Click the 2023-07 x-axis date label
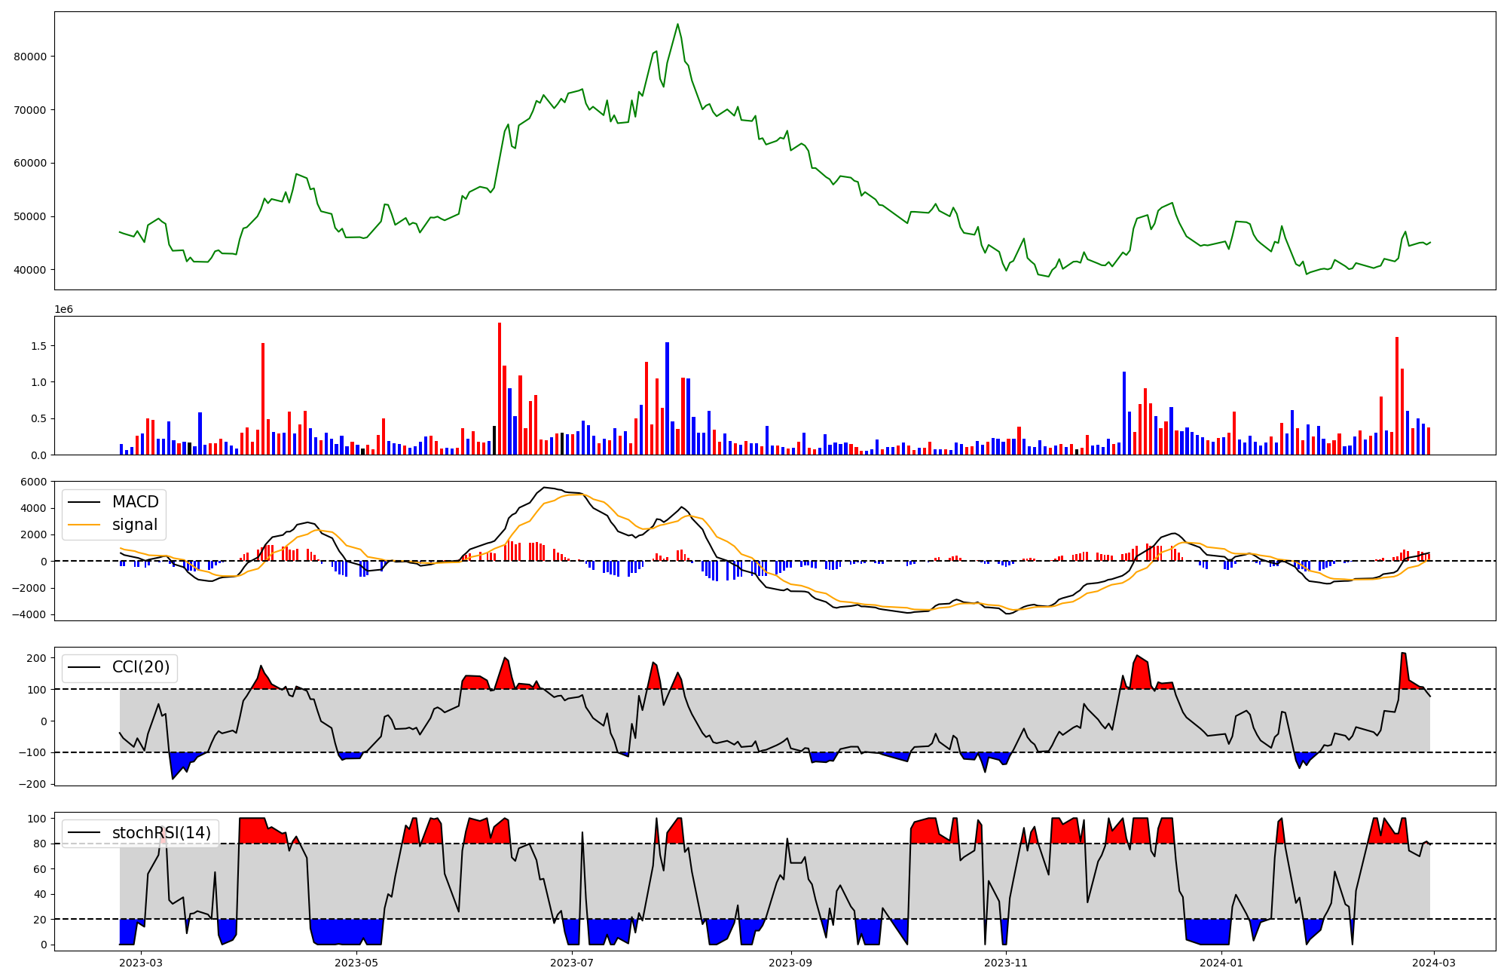Image resolution: width=1507 pixels, height=980 pixels. tap(572, 963)
